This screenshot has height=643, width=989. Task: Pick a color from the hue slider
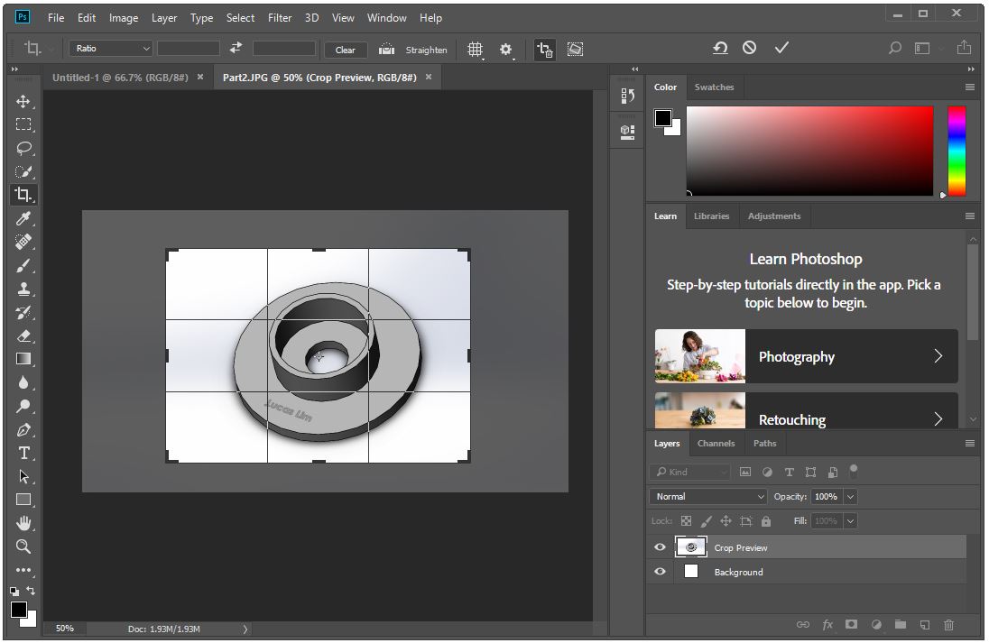click(x=957, y=151)
